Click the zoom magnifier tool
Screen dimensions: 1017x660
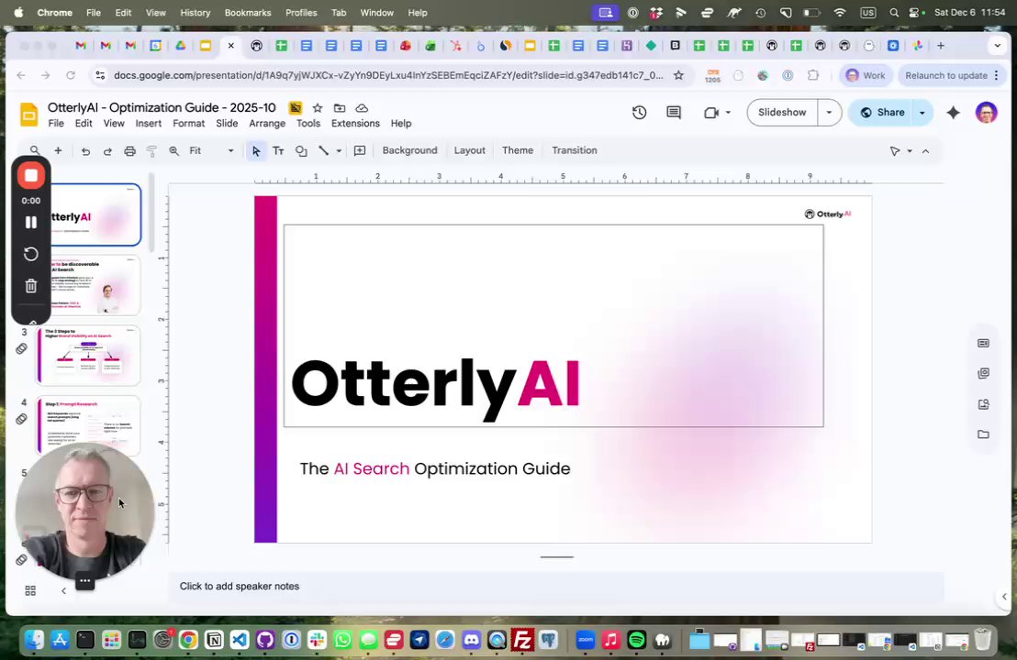pyautogui.click(x=173, y=151)
